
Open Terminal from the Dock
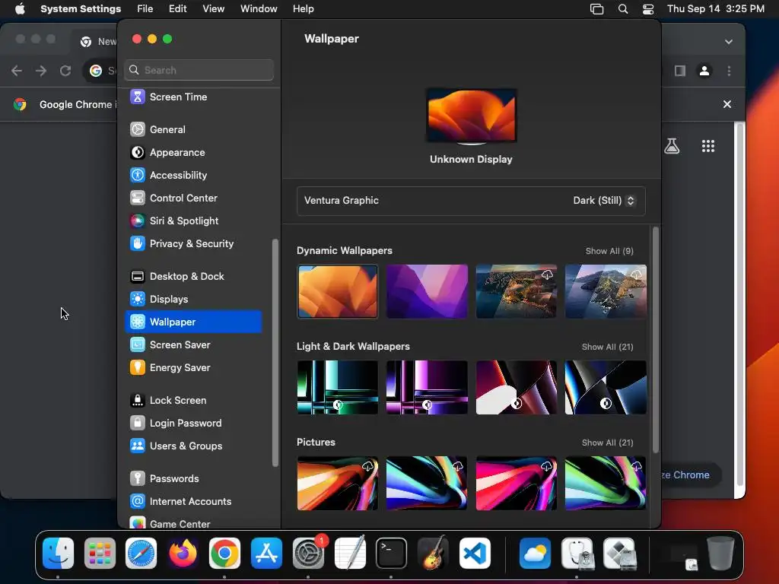point(391,554)
